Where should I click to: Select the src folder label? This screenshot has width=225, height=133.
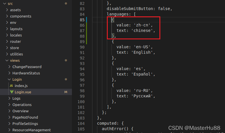coord(10,3)
